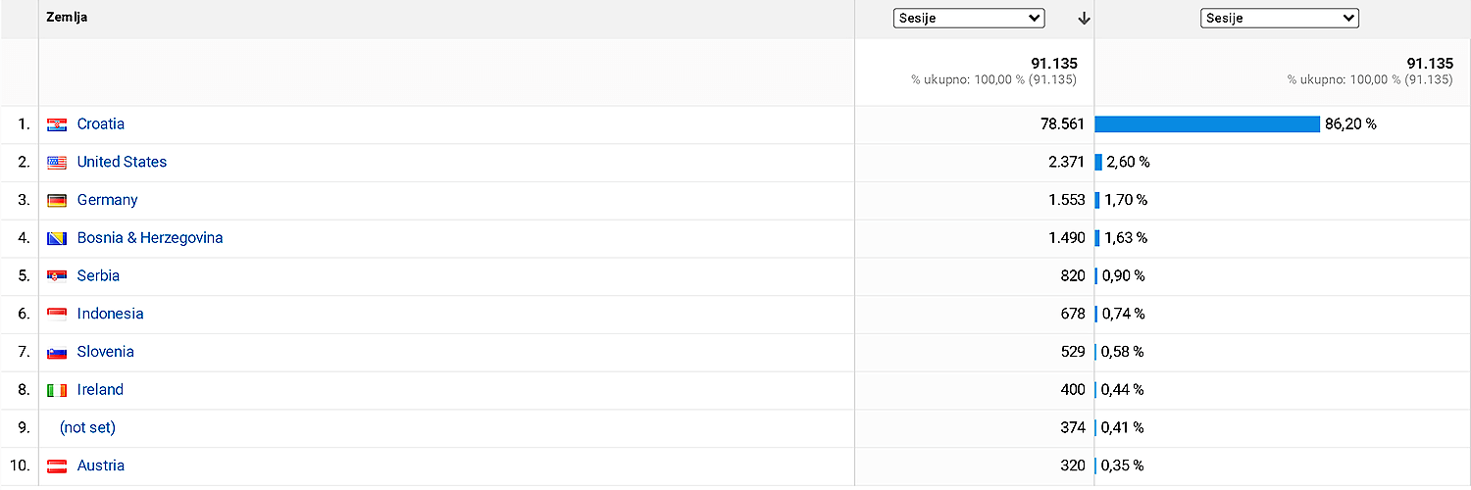Click the Slovenia flag icon
The width and height of the screenshot is (1471, 490).
pyautogui.click(x=57, y=353)
